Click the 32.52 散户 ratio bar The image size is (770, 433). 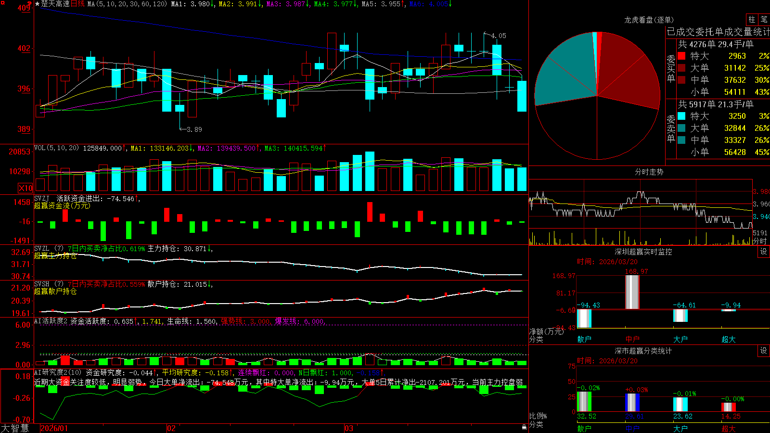[584, 402]
